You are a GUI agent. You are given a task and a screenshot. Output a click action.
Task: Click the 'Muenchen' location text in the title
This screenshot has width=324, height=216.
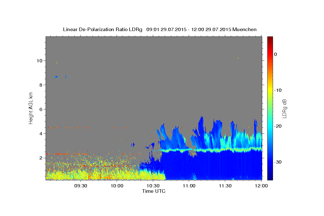coord(245,29)
